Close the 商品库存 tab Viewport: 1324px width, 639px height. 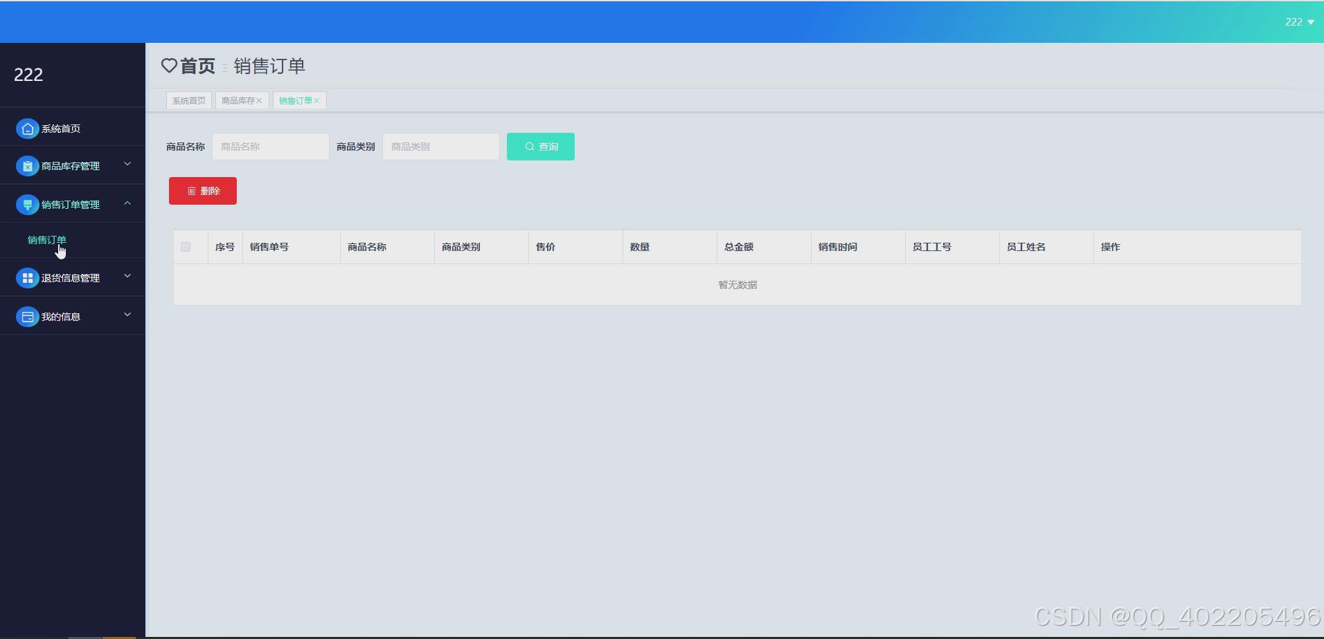(x=260, y=100)
